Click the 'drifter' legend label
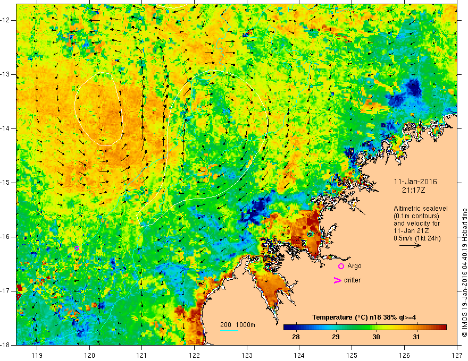468x361 pixels. click(x=352, y=280)
